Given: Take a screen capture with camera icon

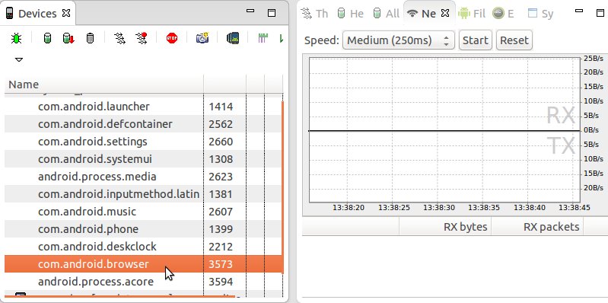Looking at the screenshot, I should click(x=202, y=38).
